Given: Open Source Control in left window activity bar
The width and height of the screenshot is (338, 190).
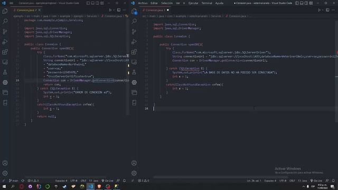Looking at the screenshot, I should 5,32.
